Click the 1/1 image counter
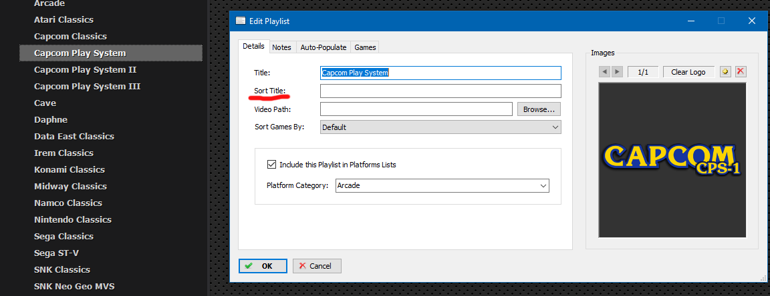770x296 pixels. 643,72
